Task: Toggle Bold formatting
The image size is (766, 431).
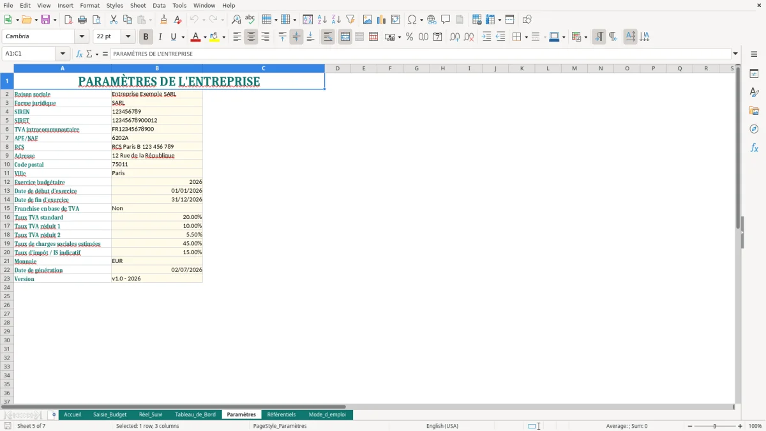Action: [x=146, y=37]
